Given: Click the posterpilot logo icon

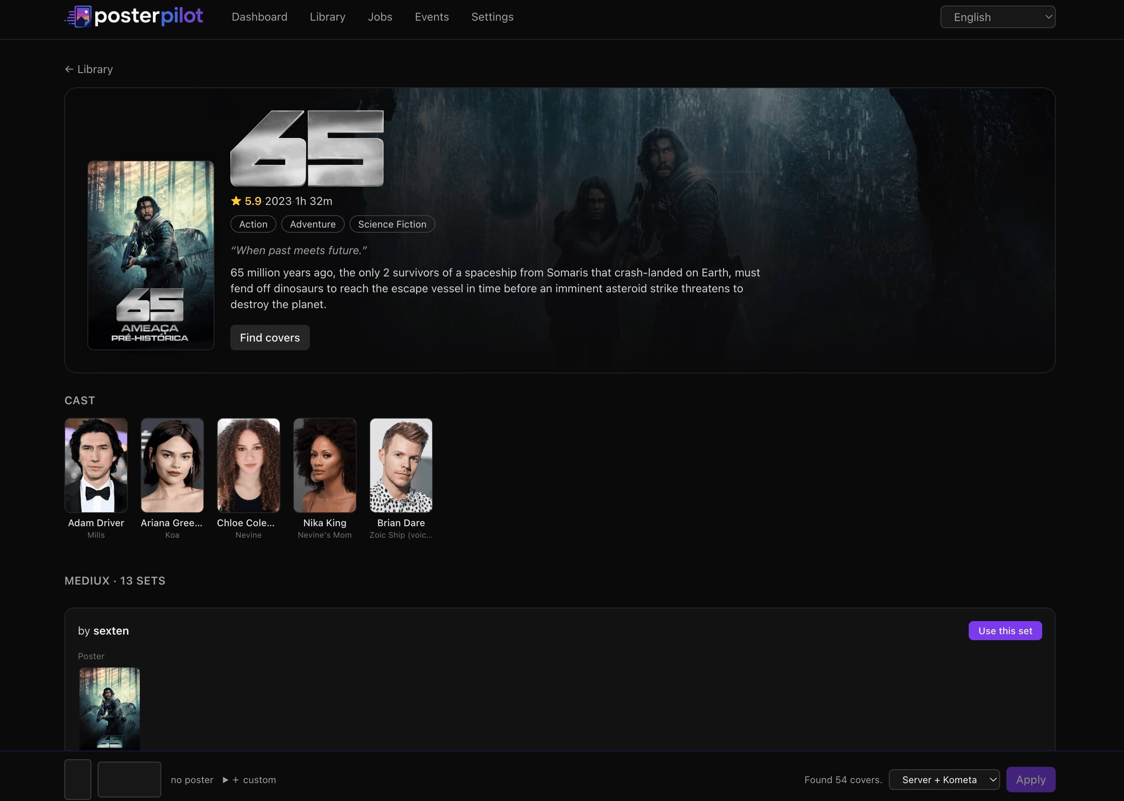Looking at the screenshot, I should pyautogui.click(x=78, y=17).
